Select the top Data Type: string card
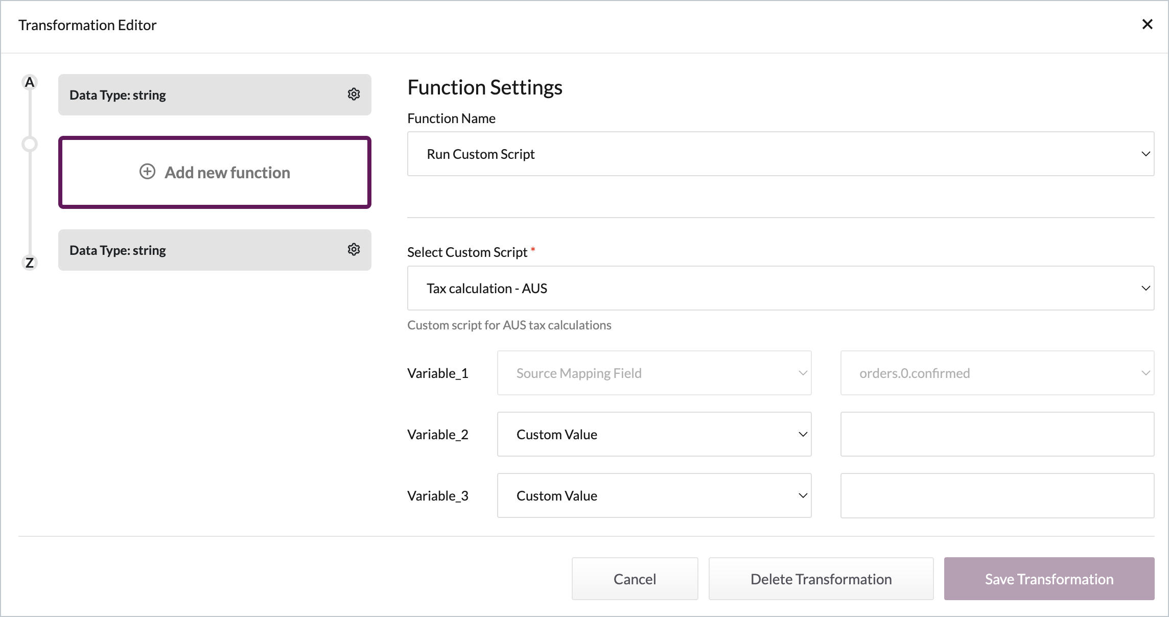This screenshot has width=1169, height=617. 204,95
